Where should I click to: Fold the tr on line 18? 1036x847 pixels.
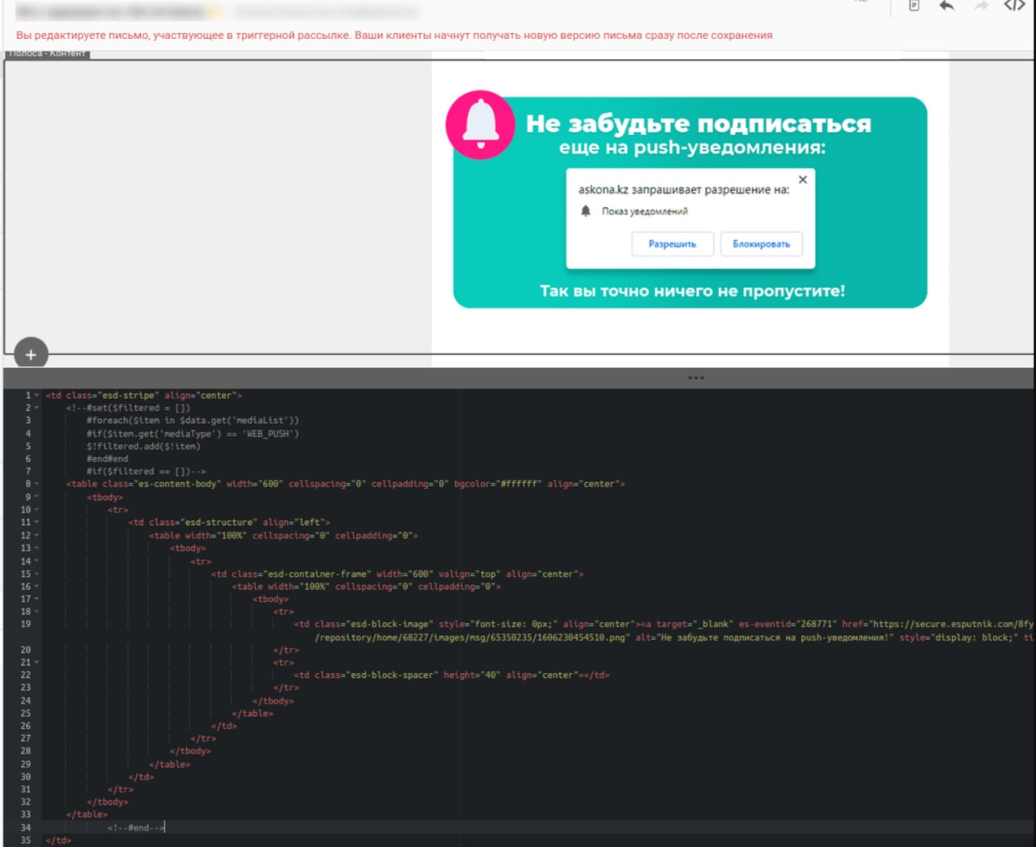(36, 612)
